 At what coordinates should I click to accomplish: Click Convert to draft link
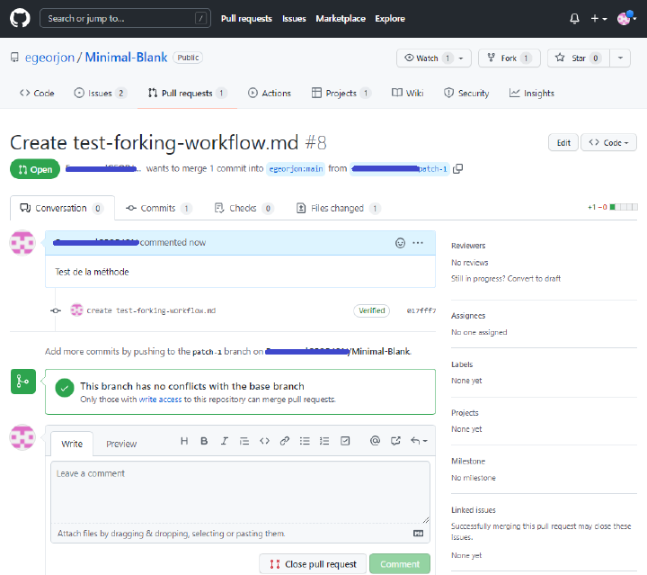click(x=534, y=279)
